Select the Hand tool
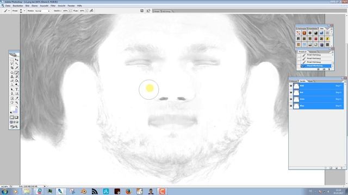The width and height of the screenshot is (348, 195). point(12,102)
